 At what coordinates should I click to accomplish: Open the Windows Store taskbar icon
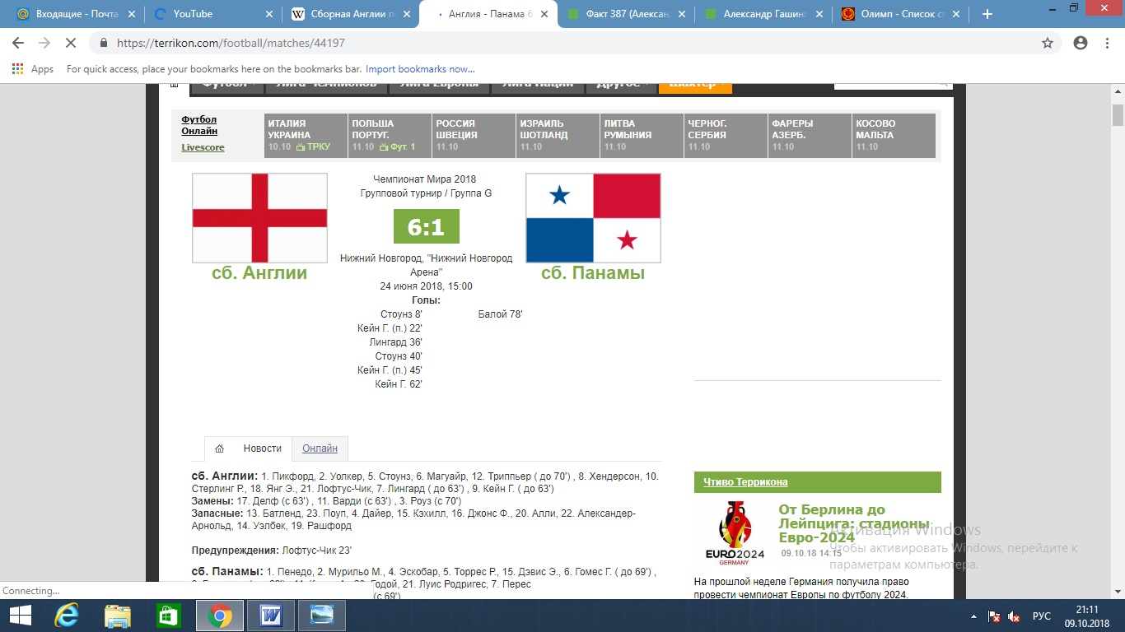(168, 616)
